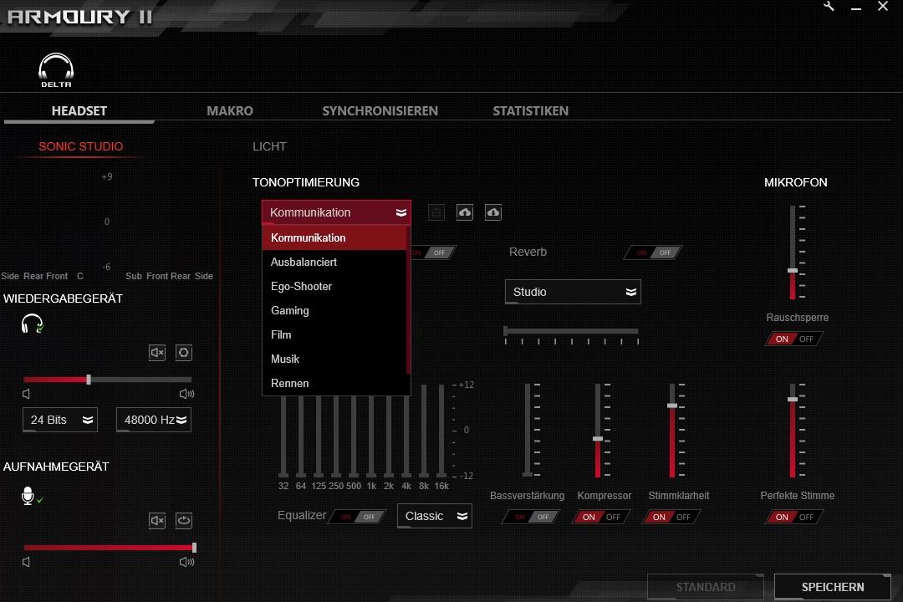Viewport: 903px width, 602px height.
Task: Click the Bassverstärkung vertical slider
Action: pos(528,431)
